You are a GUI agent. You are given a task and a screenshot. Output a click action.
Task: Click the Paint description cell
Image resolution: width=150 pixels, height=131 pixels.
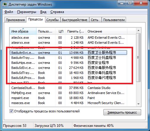[x=91, y=98]
